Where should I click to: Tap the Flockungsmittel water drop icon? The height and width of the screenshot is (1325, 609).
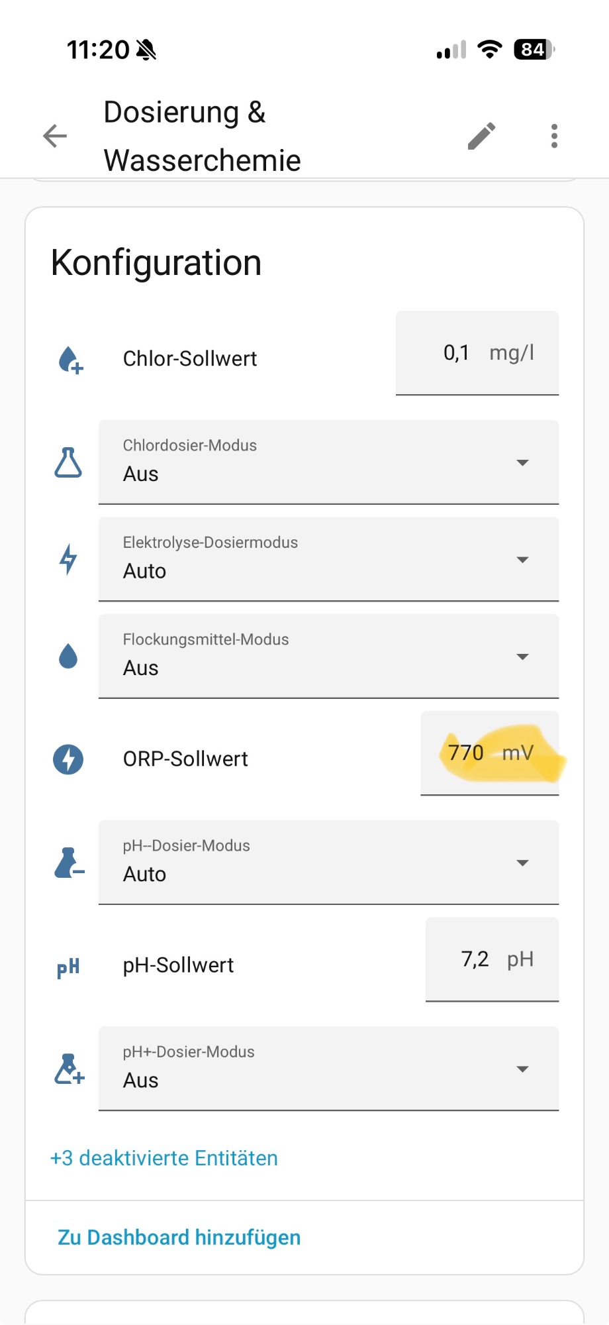coord(68,656)
